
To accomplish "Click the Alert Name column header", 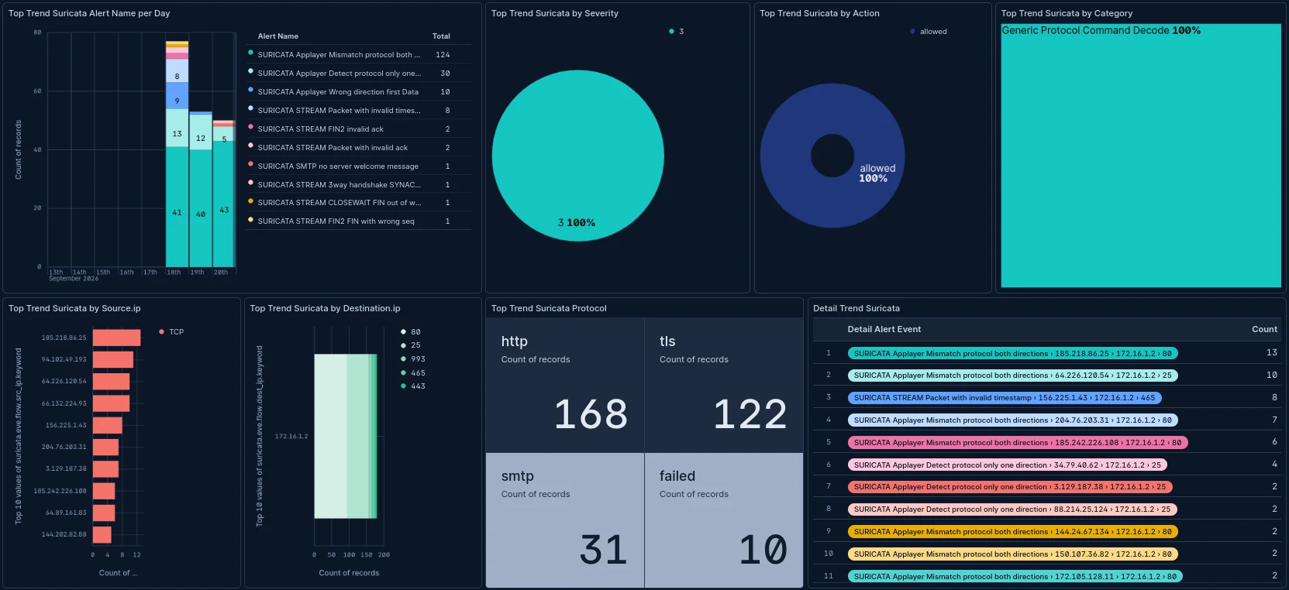I will [x=278, y=36].
